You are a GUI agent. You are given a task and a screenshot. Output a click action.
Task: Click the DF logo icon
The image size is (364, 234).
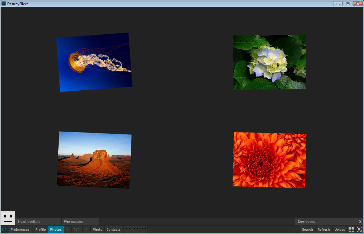[4, 229]
